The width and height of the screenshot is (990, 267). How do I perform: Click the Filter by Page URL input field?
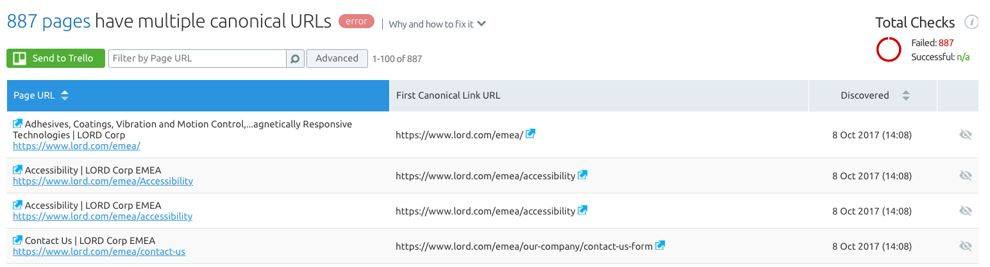click(197, 58)
